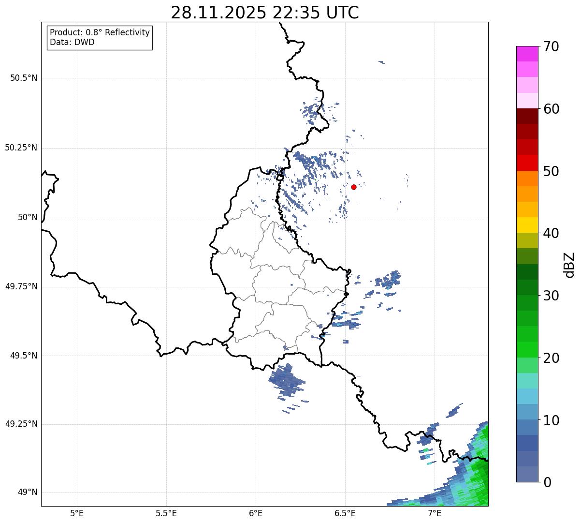Click the '5°E' longitude label
Image resolution: width=581 pixels, height=523 pixels.
tap(77, 513)
